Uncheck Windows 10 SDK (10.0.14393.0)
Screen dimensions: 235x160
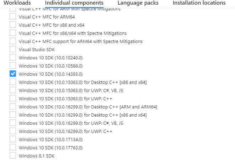(x=13, y=74)
